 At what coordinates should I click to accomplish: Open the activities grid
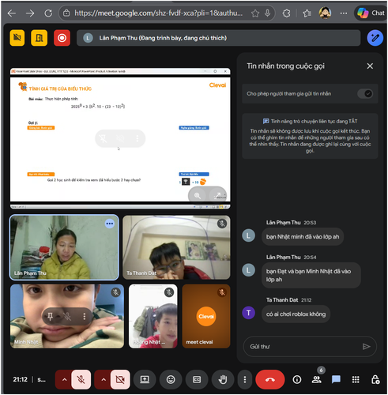point(356,379)
